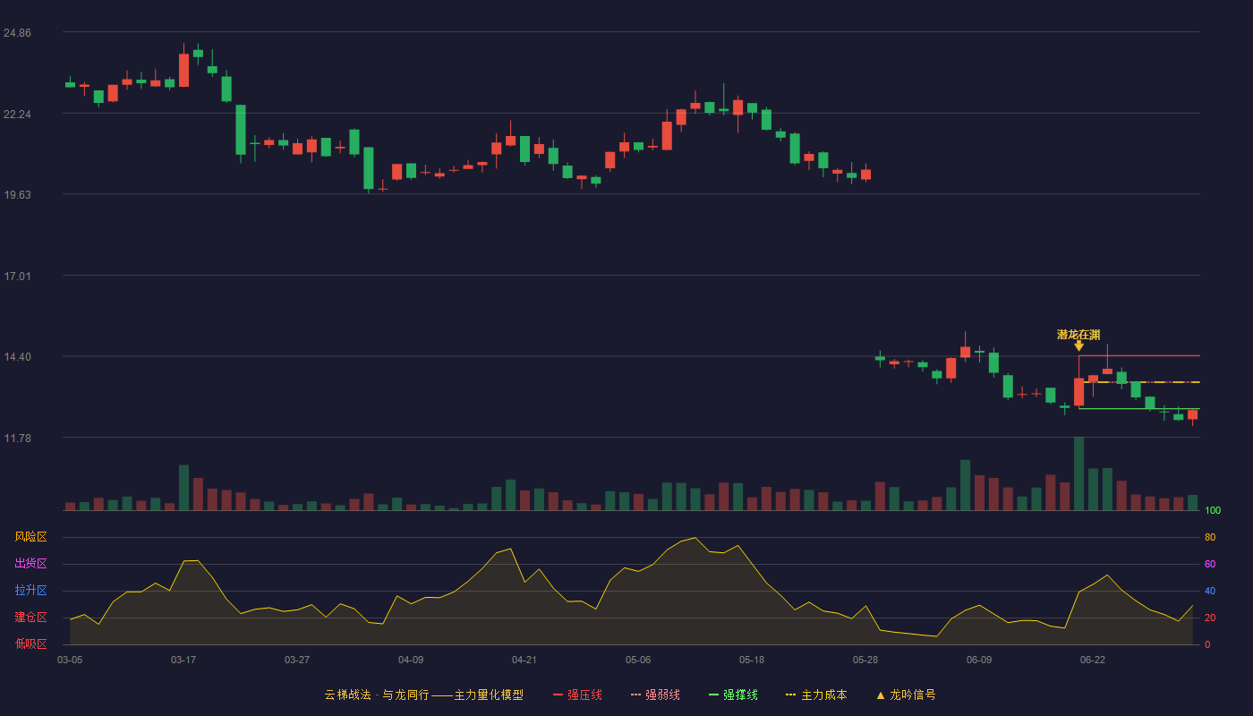The width and height of the screenshot is (1253, 716).
Task: Click the 22.24 price axis label
Action: point(17,115)
